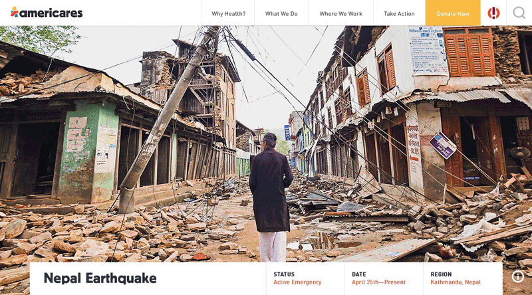This screenshot has width=532, height=295.
Task: Click the man standing in street photo
Action: pyautogui.click(x=271, y=197)
